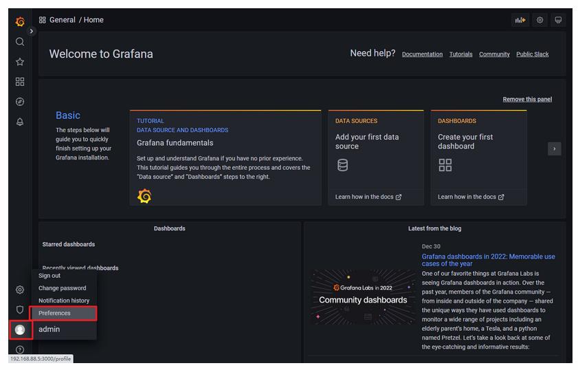Viewport: 578px width, 370px height.
Task: Select Sign out from user menu
Action: pyautogui.click(x=49, y=276)
